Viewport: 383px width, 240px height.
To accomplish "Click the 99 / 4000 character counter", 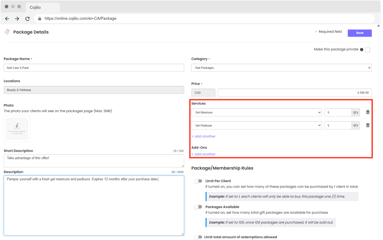I will point(177,172).
